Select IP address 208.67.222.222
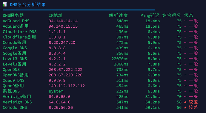The width and height of the screenshot is (206, 113). click(66, 70)
